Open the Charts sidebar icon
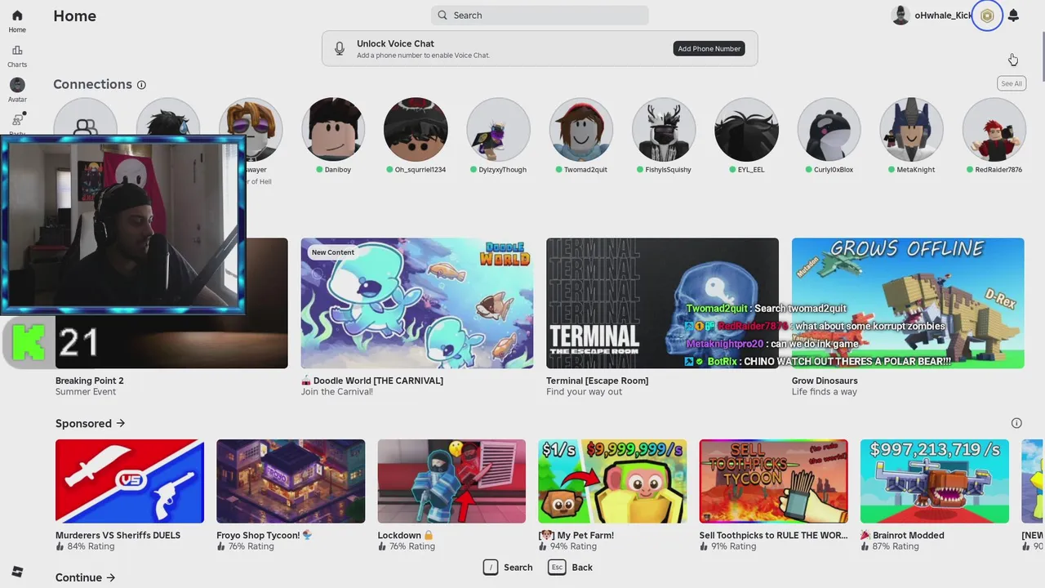Image resolution: width=1045 pixels, height=588 pixels. (x=17, y=51)
